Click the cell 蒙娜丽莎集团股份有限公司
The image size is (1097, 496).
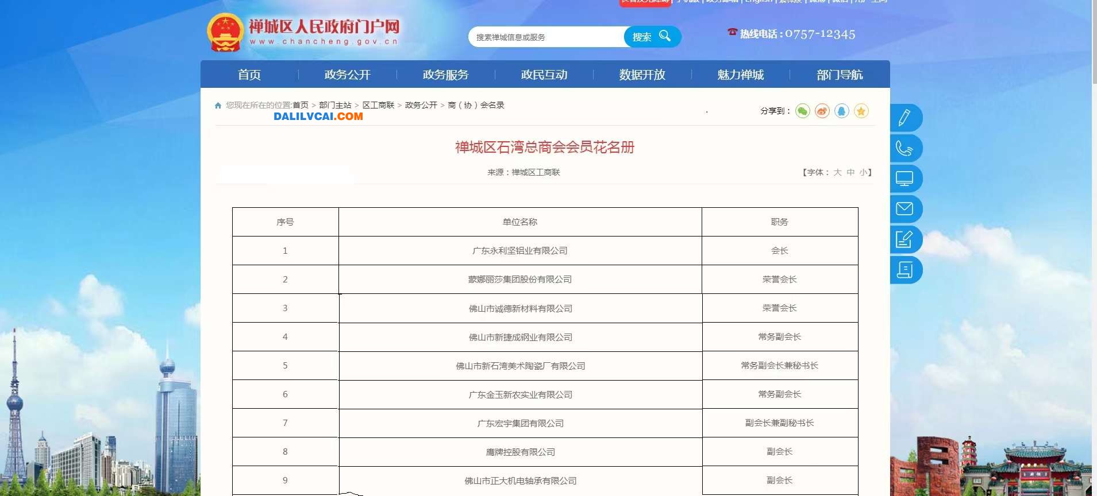[x=520, y=280]
